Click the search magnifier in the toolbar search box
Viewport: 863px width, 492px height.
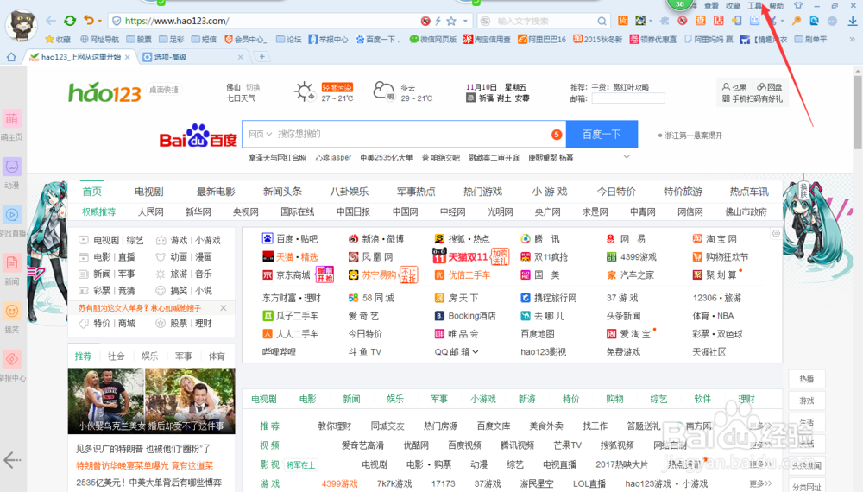point(602,21)
